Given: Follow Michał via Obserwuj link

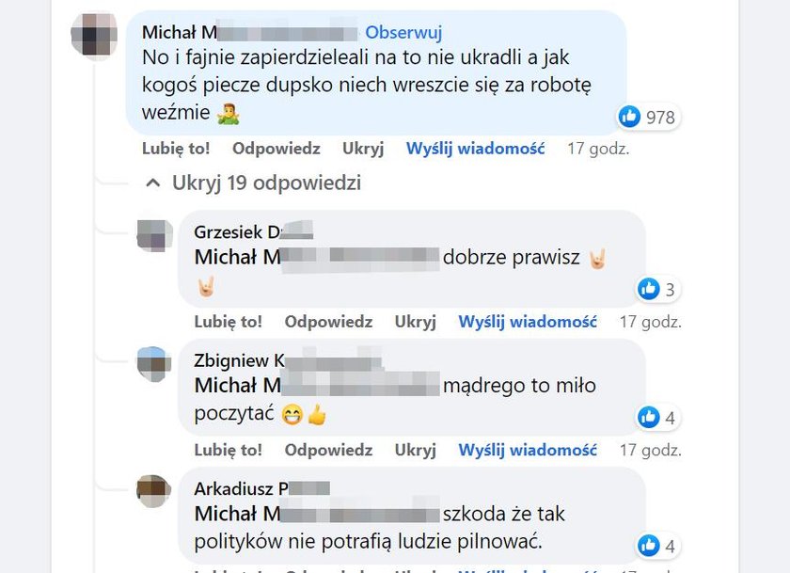Looking at the screenshot, I should coord(403,32).
